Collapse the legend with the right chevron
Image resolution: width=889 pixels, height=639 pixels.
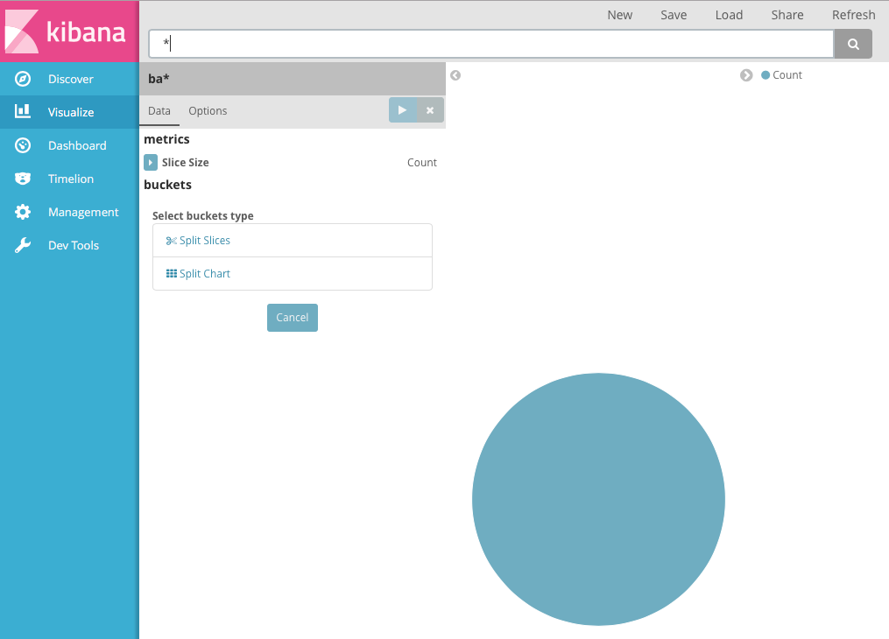pos(746,75)
